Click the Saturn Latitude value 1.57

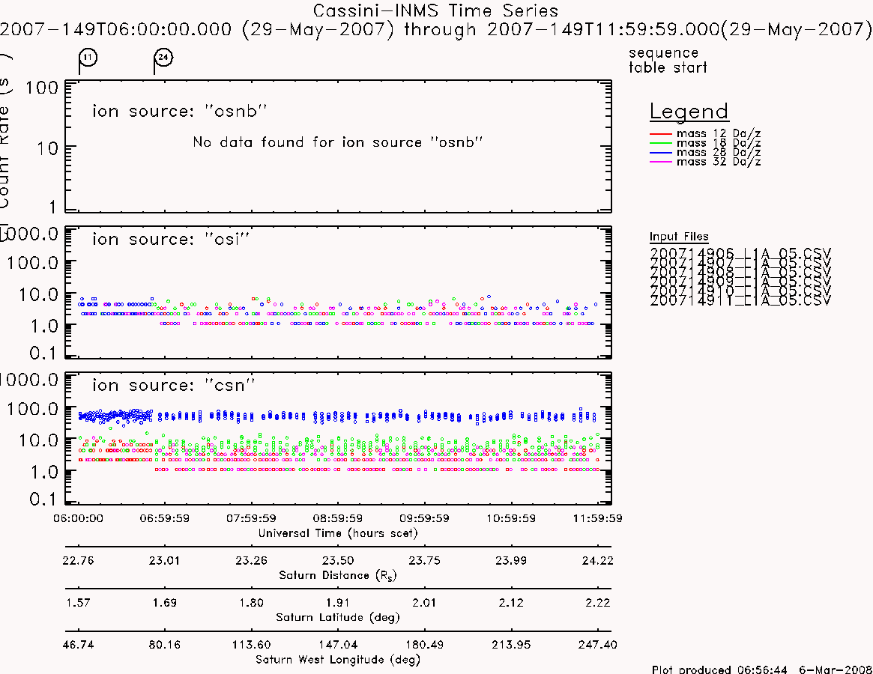pyautogui.click(x=78, y=603)
